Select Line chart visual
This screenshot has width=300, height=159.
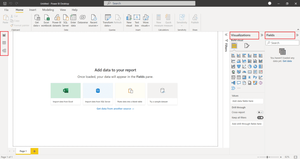click(x=233, y=61)
